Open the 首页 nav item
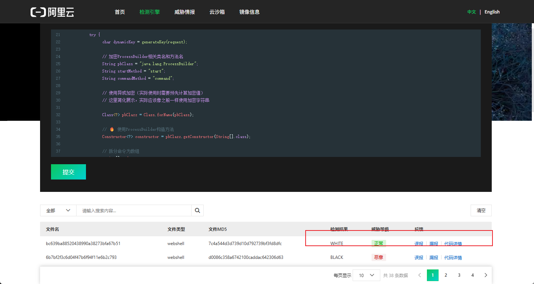The image size is (534, 284). (x=120, y=12)
